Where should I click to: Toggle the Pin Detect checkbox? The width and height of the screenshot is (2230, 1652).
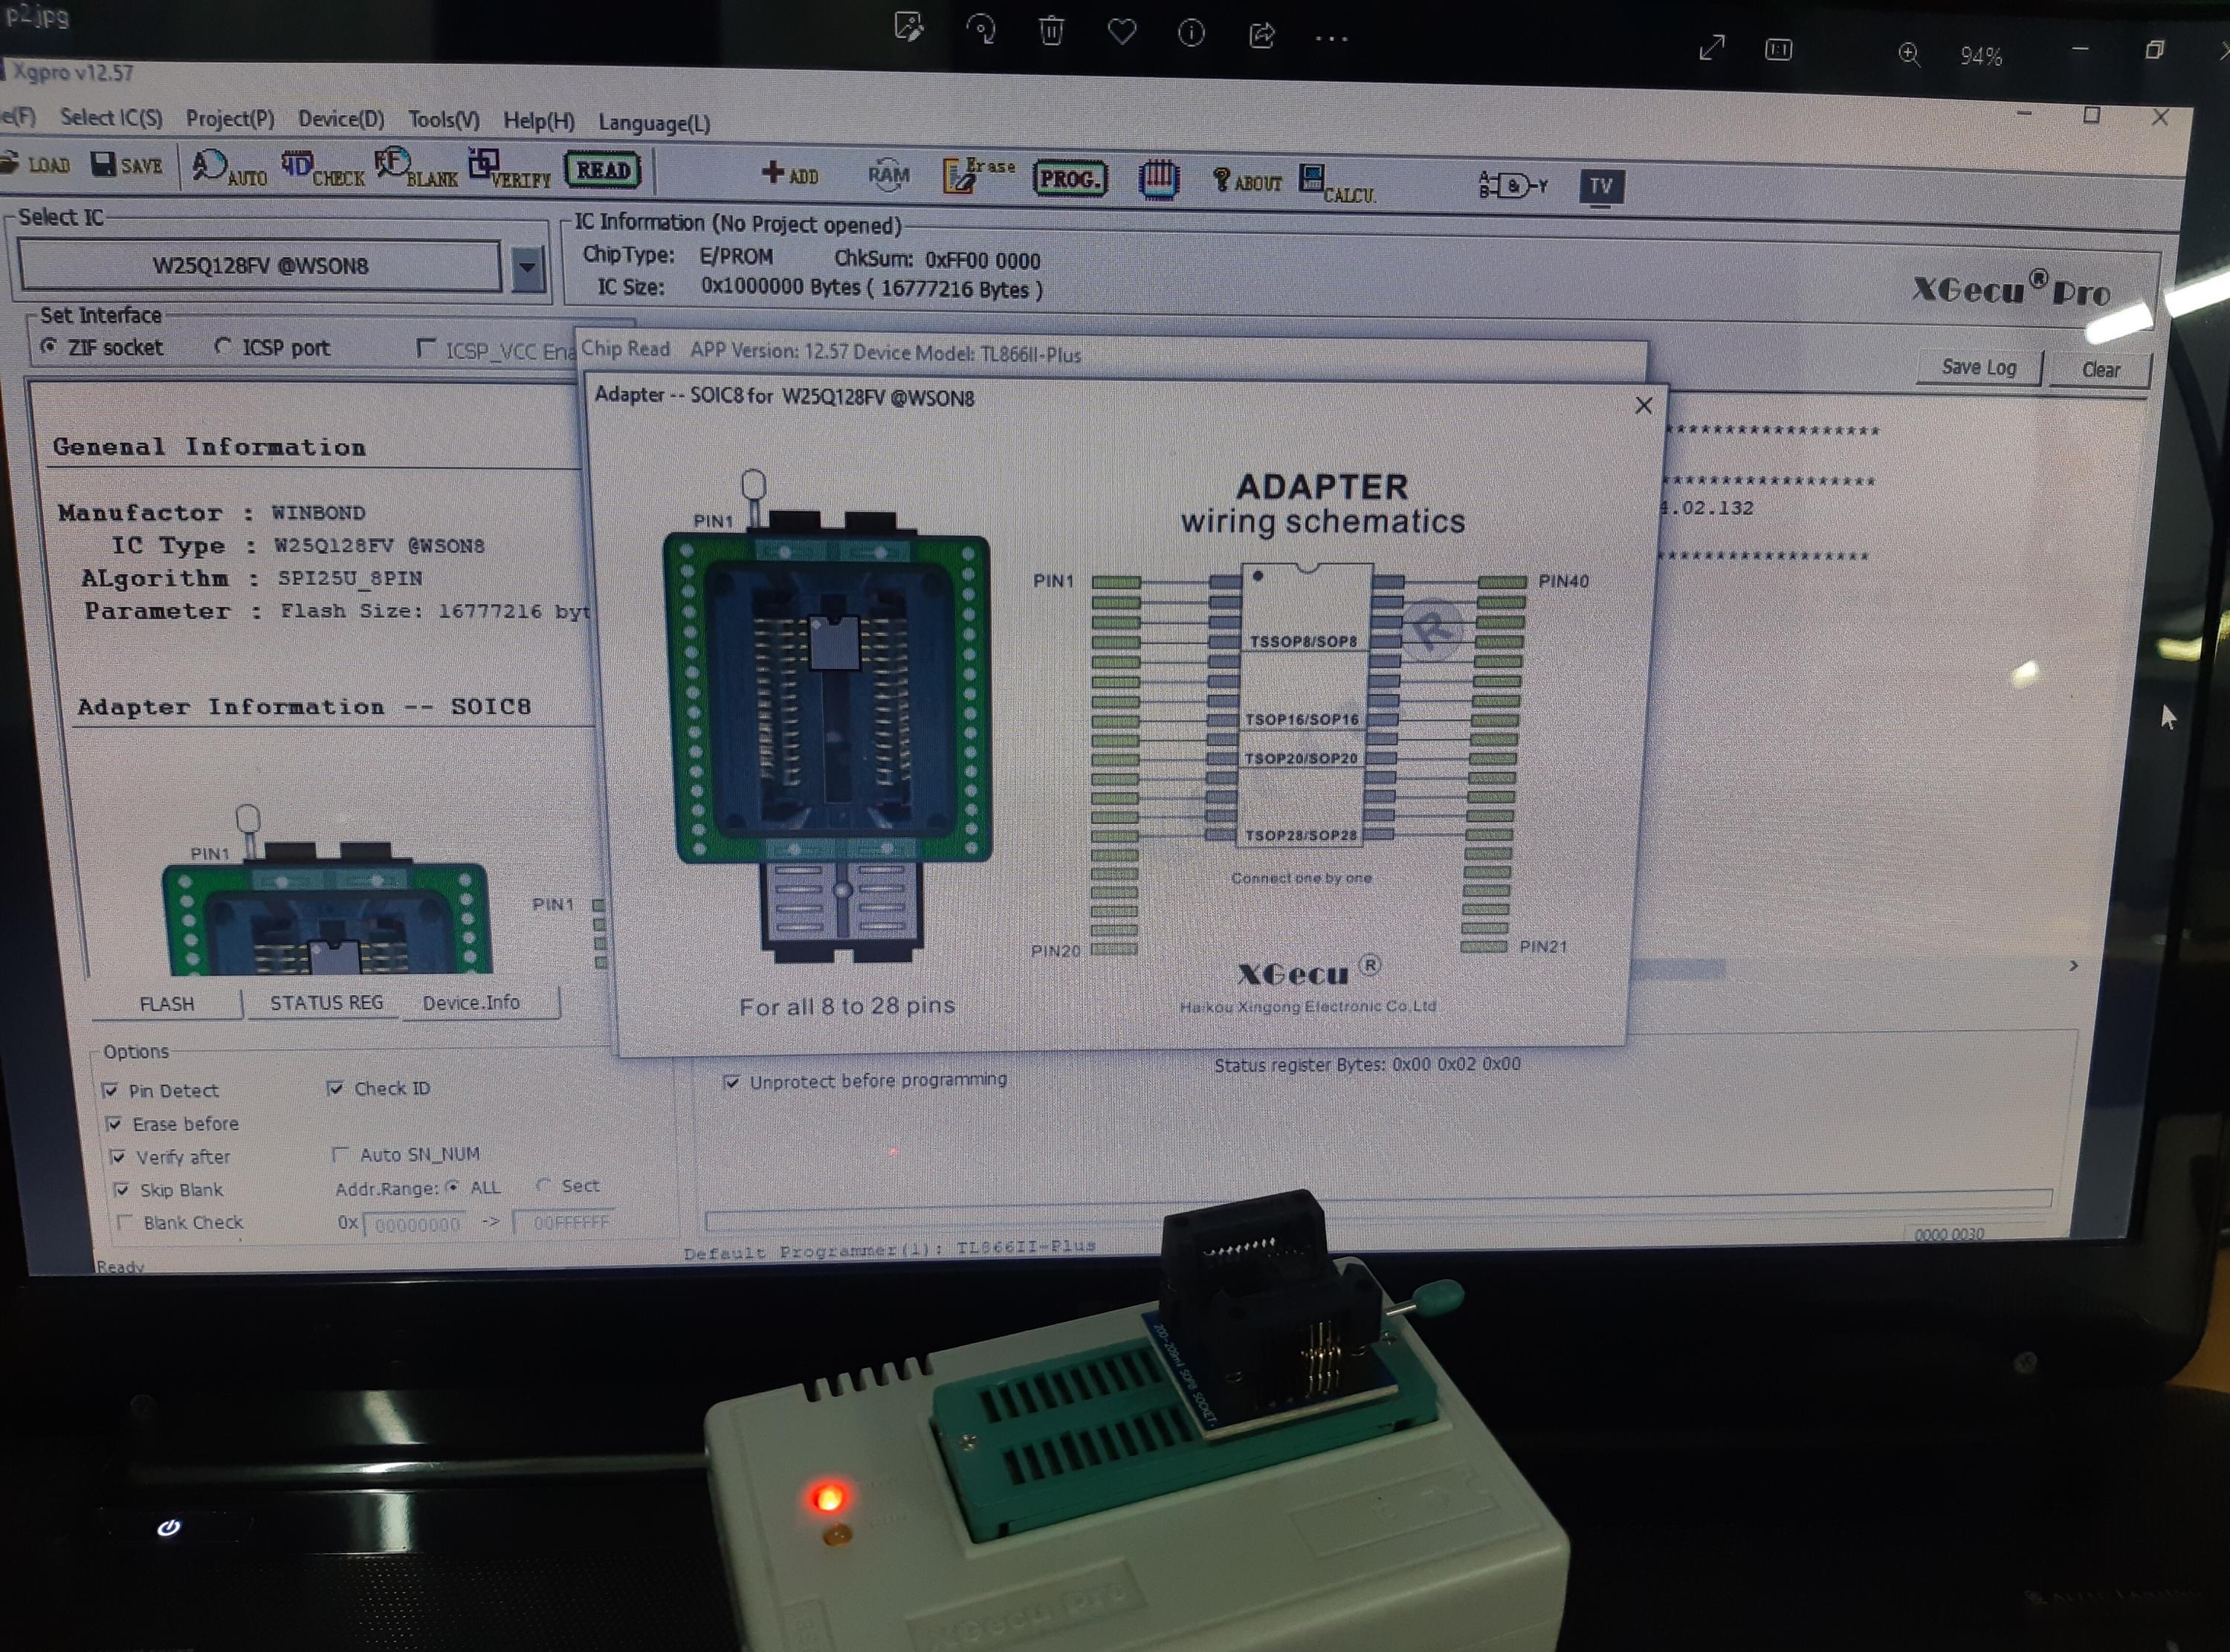click(111, 1090)
